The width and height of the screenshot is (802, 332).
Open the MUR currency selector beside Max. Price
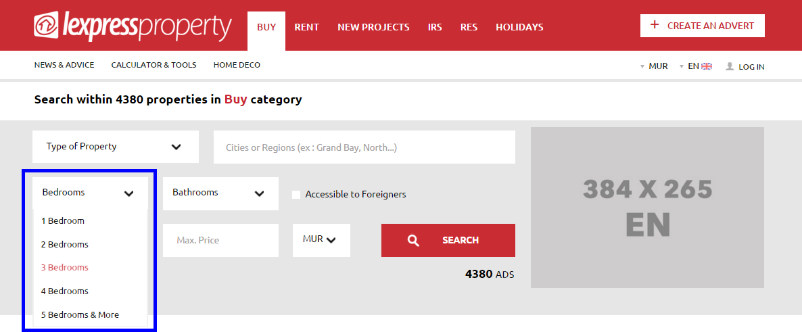[321, 240]
